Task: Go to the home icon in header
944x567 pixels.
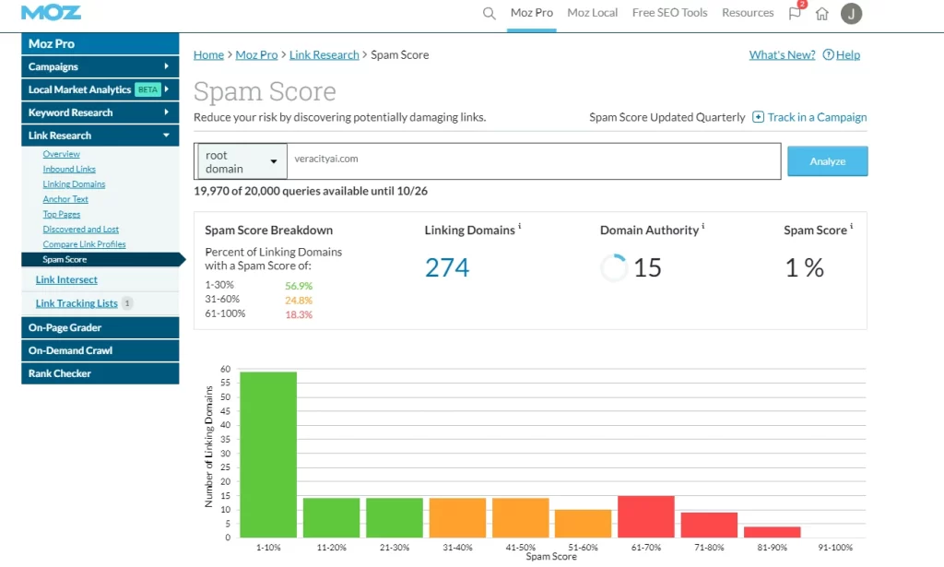Action: (x=821, y=13)
